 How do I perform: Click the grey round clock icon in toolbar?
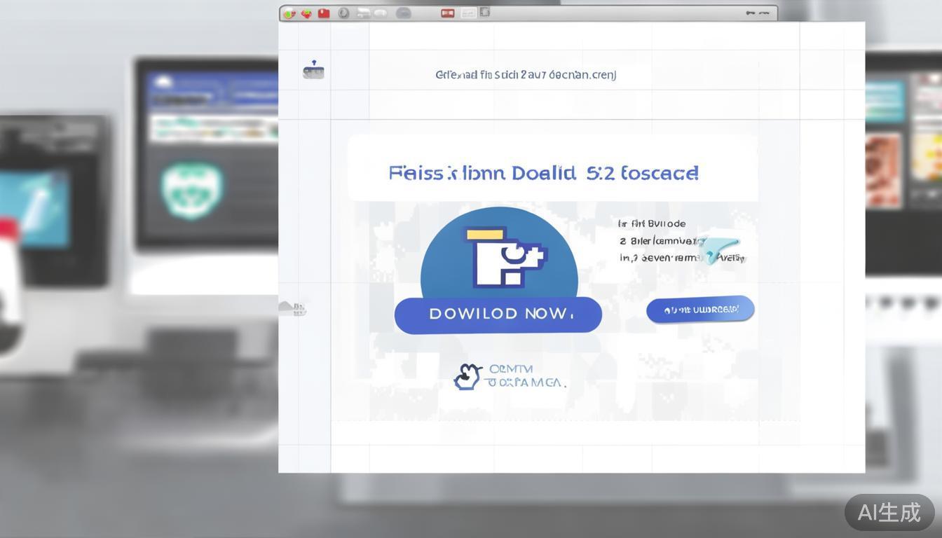343,13
